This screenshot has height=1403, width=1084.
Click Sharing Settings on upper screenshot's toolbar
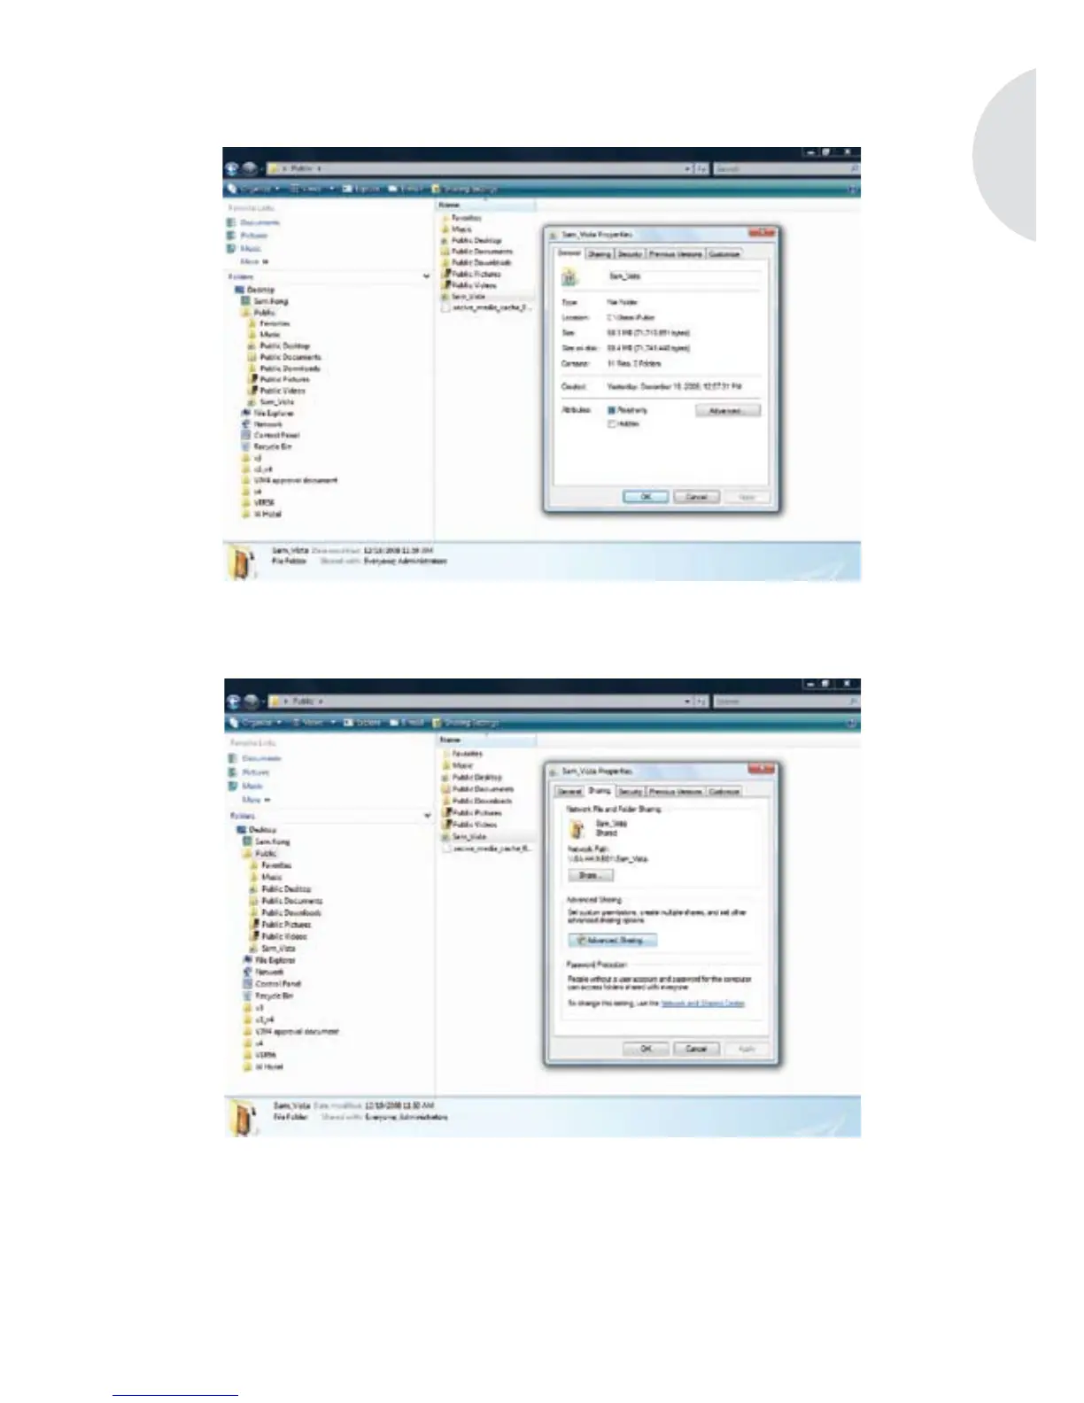pos(465,189)
